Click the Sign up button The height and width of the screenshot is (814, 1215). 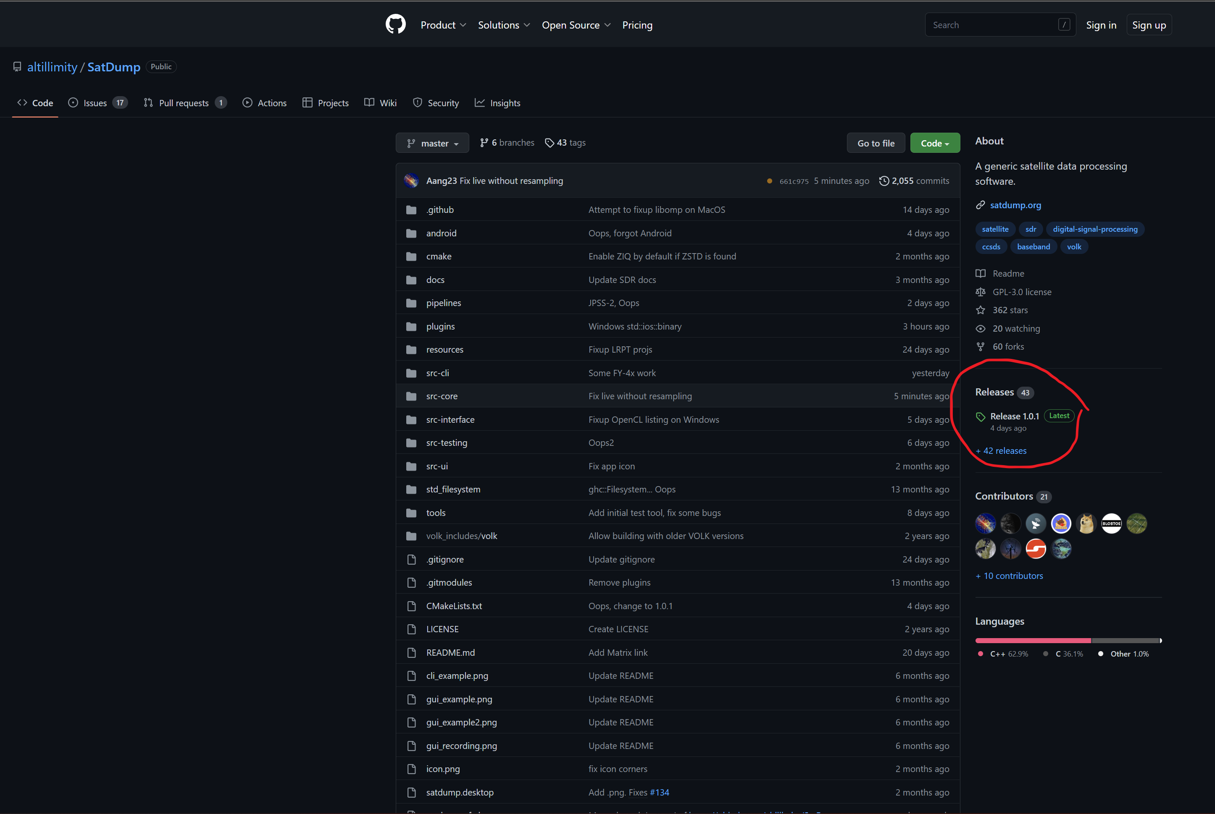coord(1149,25)
